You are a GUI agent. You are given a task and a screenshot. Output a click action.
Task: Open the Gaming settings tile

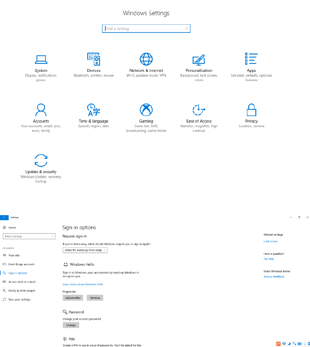pyautogui.click(x=146, y=118)
